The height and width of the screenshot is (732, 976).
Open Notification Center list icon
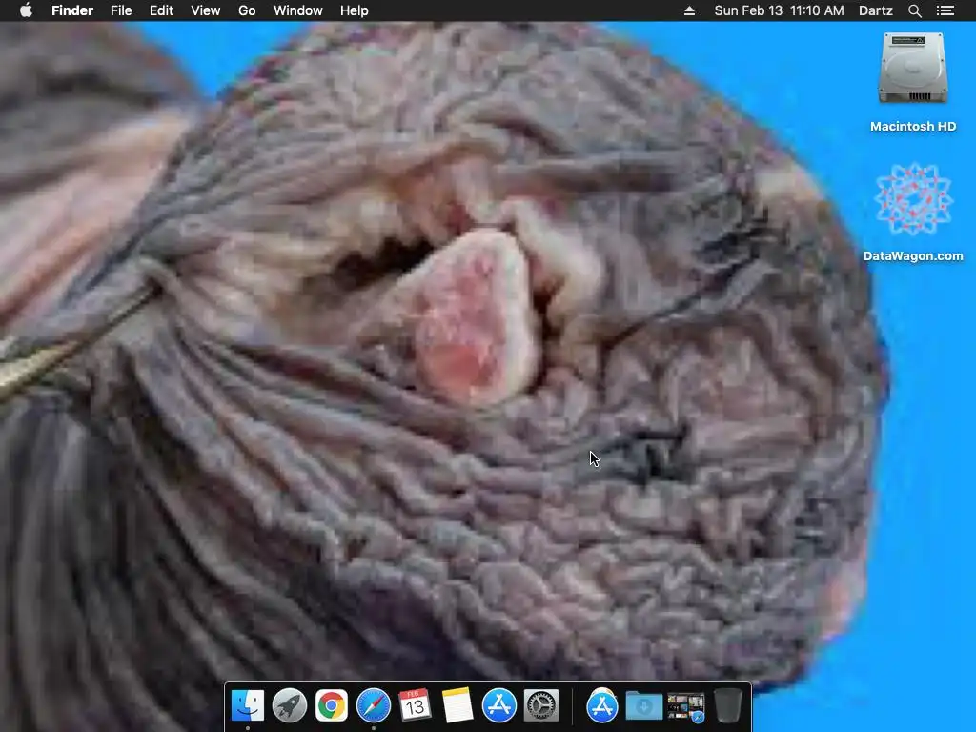[x=945, y=10]
